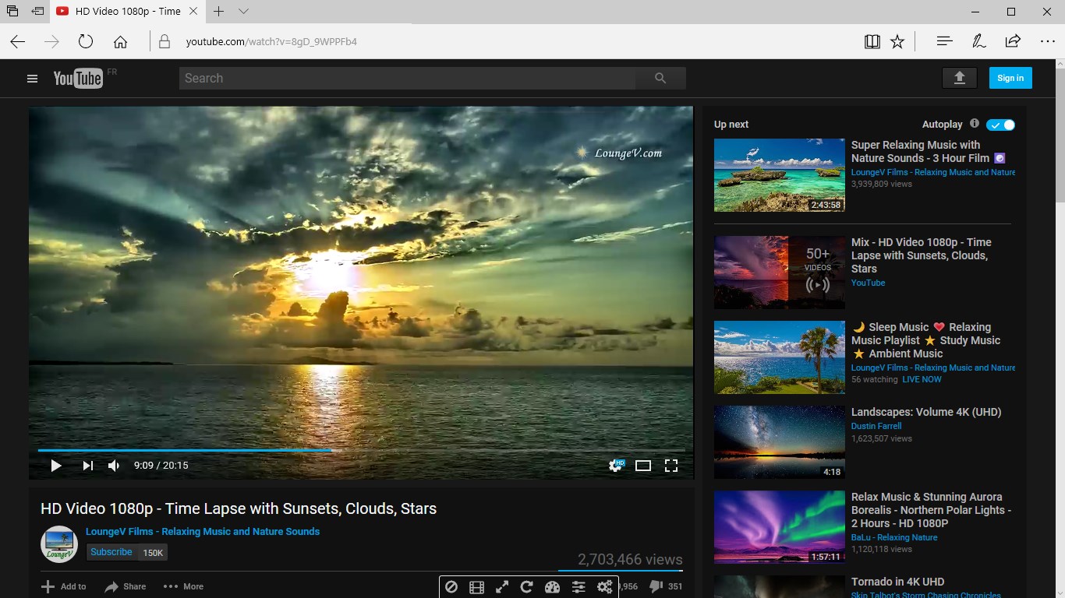
Task: Open Edge's more actions menu
Action: coord(1048,41)
